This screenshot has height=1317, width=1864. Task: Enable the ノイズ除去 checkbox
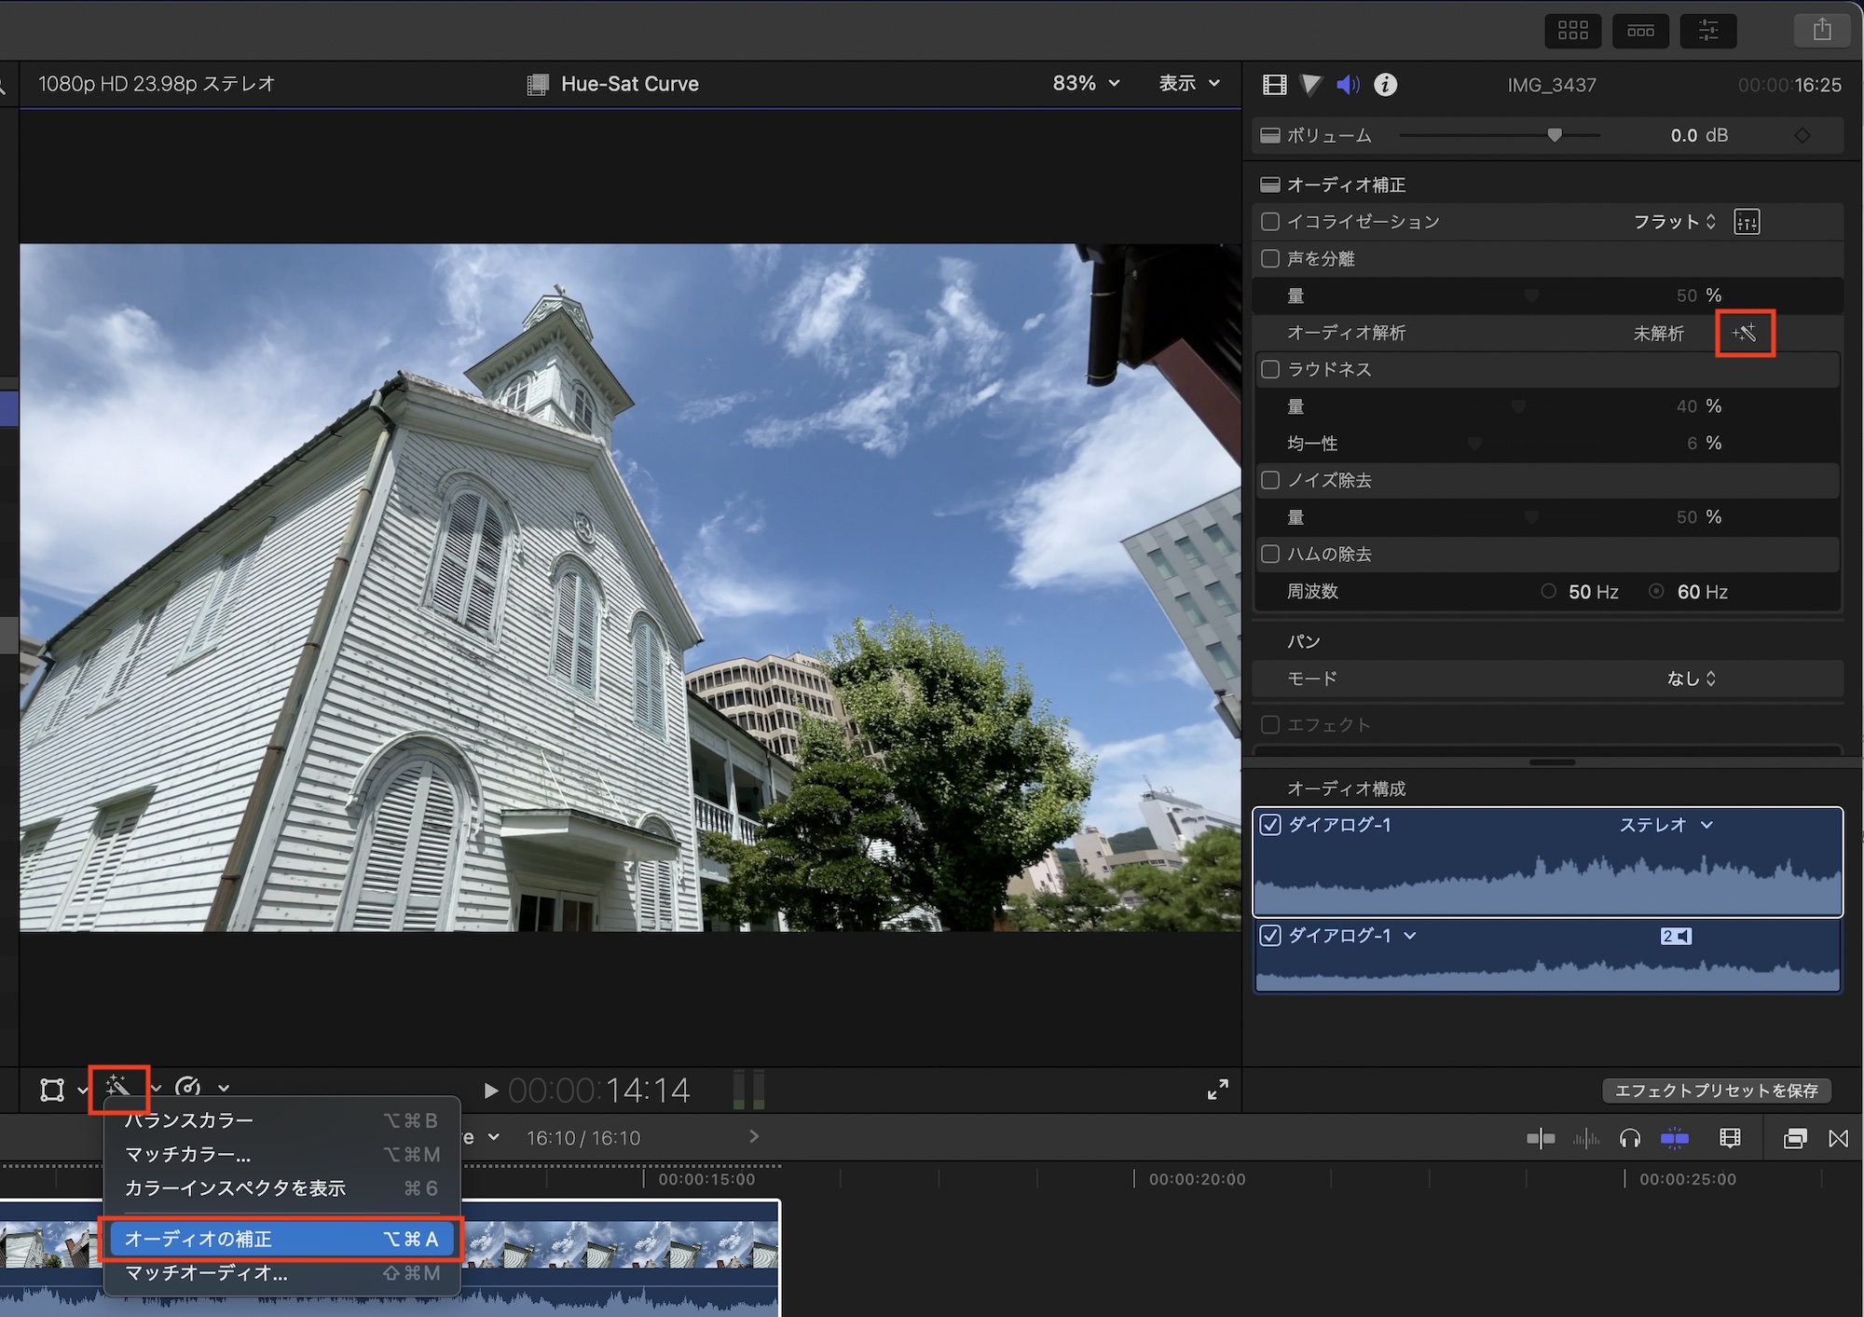(1270, 480)
